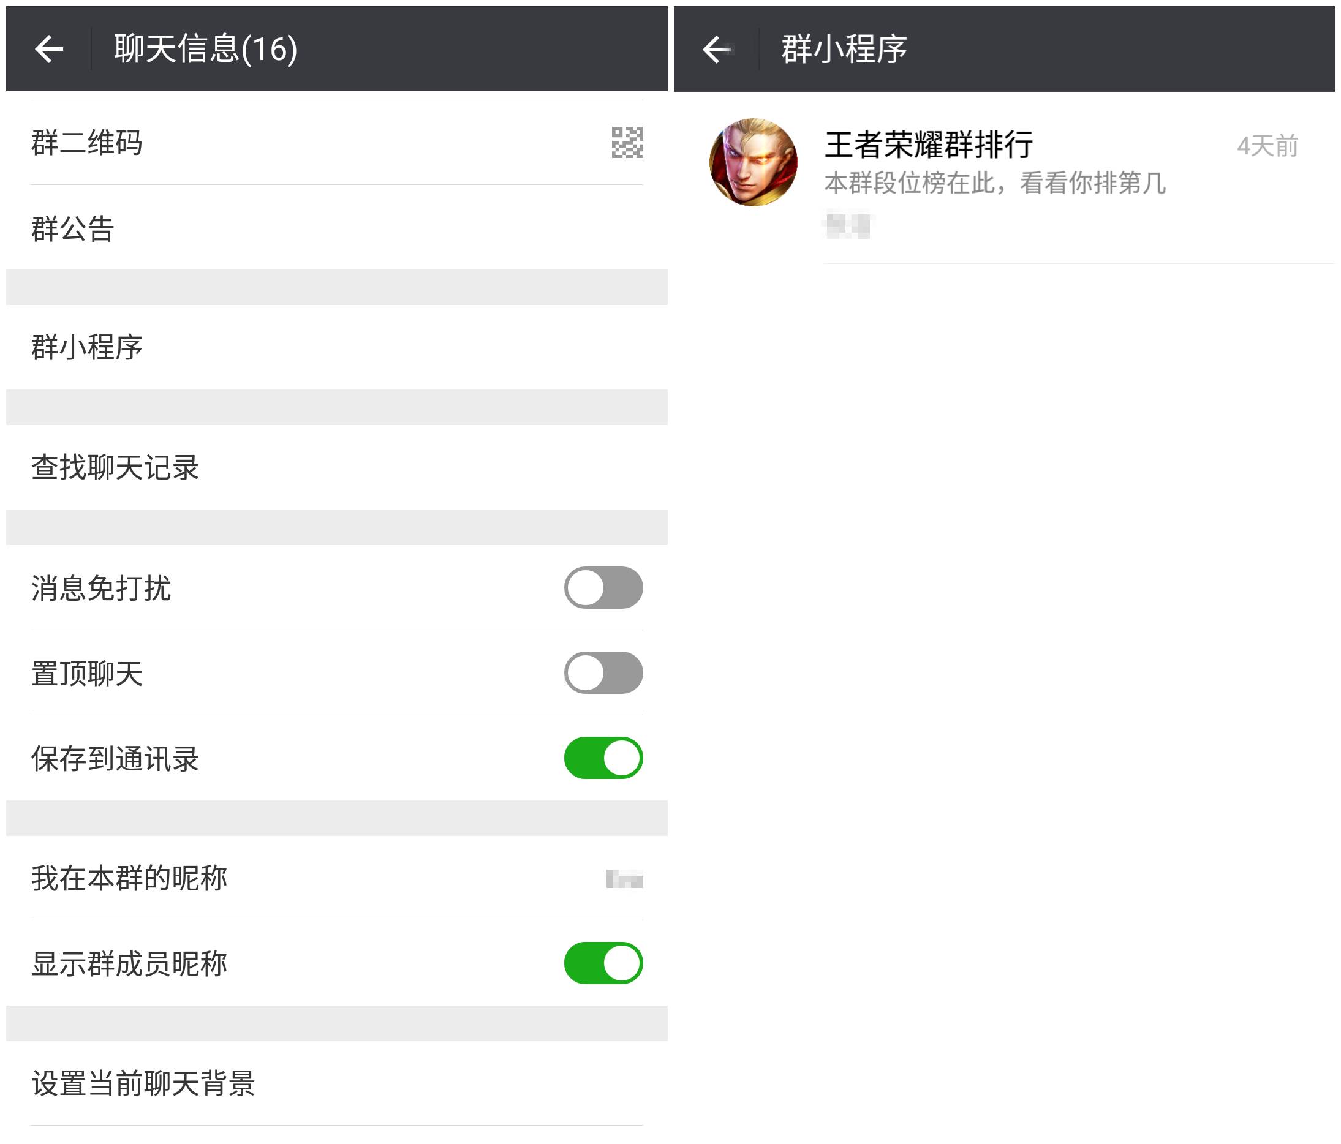Turn off 保存到通讯录 switch
Image resolution: width=1341 pixels, height=1144 pixels.
click(603, 758)
